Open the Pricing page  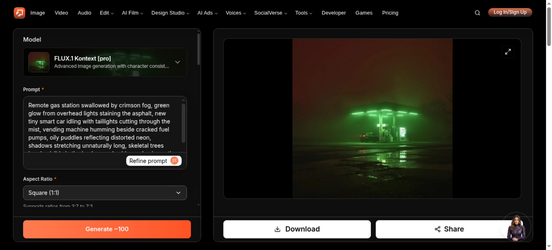tap(390, 13)
